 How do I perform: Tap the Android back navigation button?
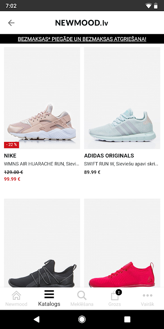tap(36, 320)
